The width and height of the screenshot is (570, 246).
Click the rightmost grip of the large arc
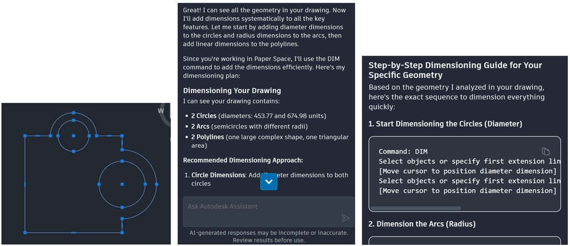click(156, 184)
